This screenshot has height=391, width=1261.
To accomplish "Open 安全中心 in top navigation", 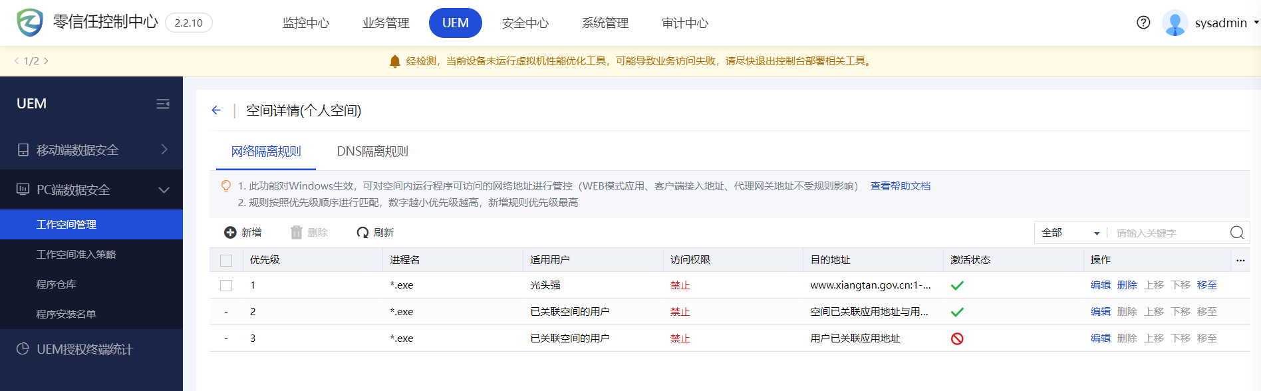I will tap(525, 23).
